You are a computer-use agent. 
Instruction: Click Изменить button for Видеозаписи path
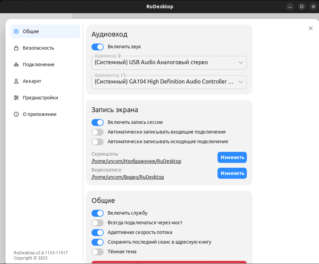coord(232,173)
